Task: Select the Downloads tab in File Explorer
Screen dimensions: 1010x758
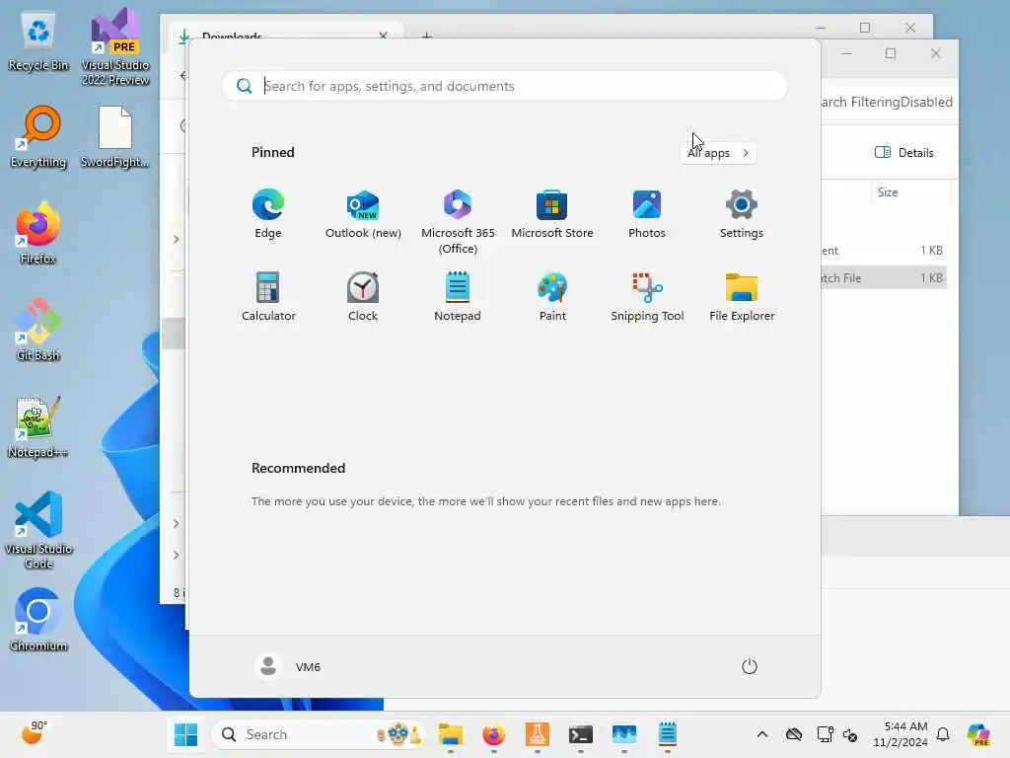Action: point(285,35)
